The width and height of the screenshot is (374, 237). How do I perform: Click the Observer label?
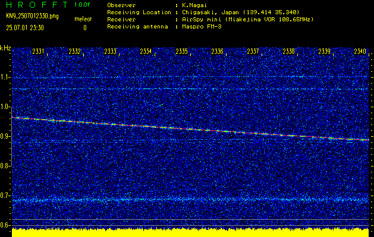121,5
